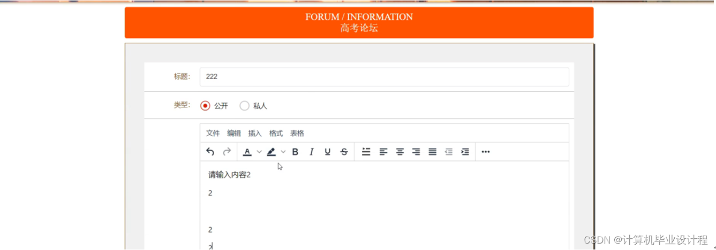Toggle underline formatting
Image resolution: width=716 pixels, height=250 pixels.
click(x=328, y=152)
